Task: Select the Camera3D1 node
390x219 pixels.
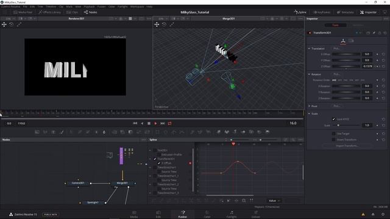Action: [78, 183]
